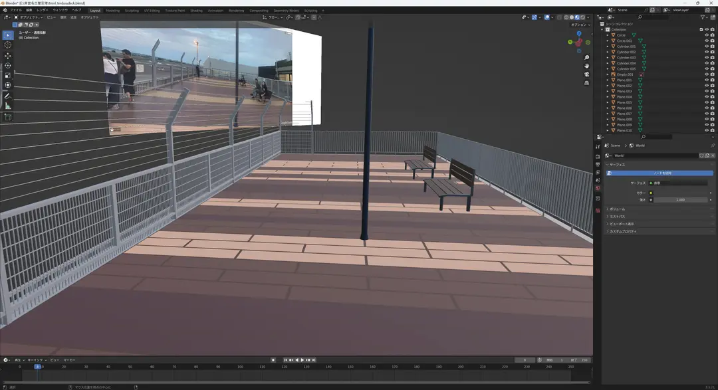The image size is (718, 390).
Task: Play the animation in the timeline
Action: click(302, 360)
